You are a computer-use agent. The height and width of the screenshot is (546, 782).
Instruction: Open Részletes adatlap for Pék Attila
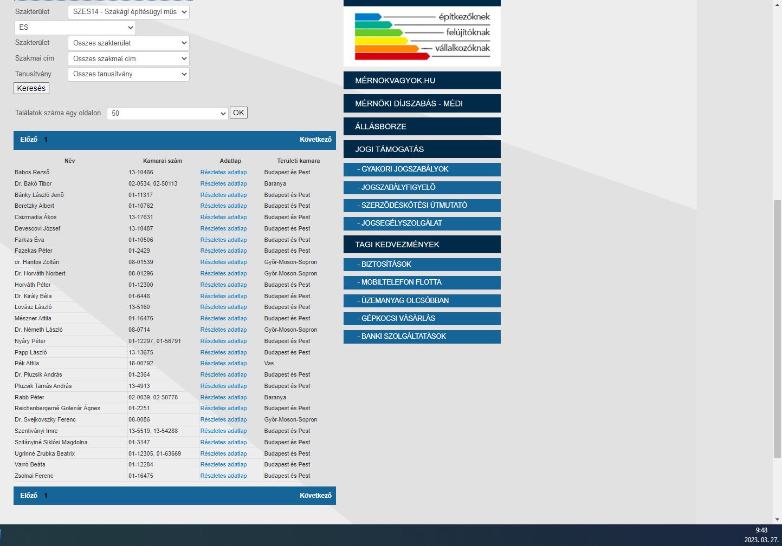coord(223,363)
